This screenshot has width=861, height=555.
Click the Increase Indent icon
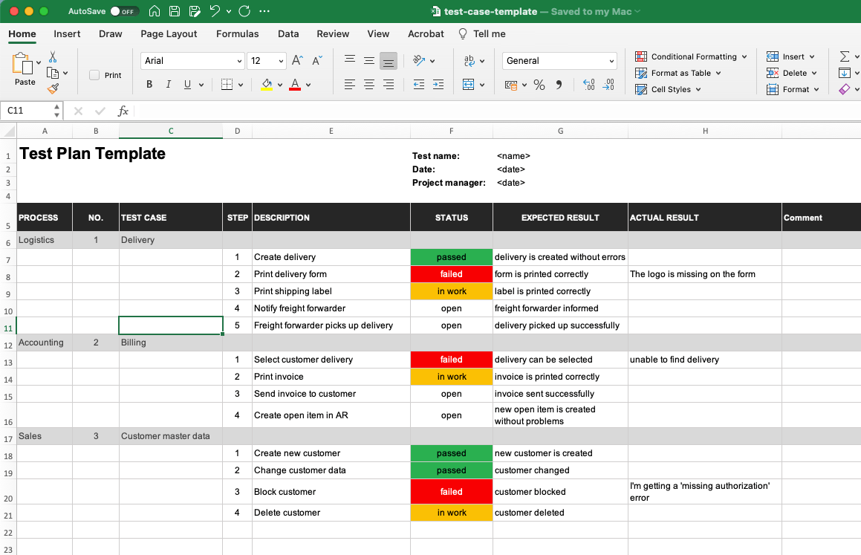tap(438, 85)
